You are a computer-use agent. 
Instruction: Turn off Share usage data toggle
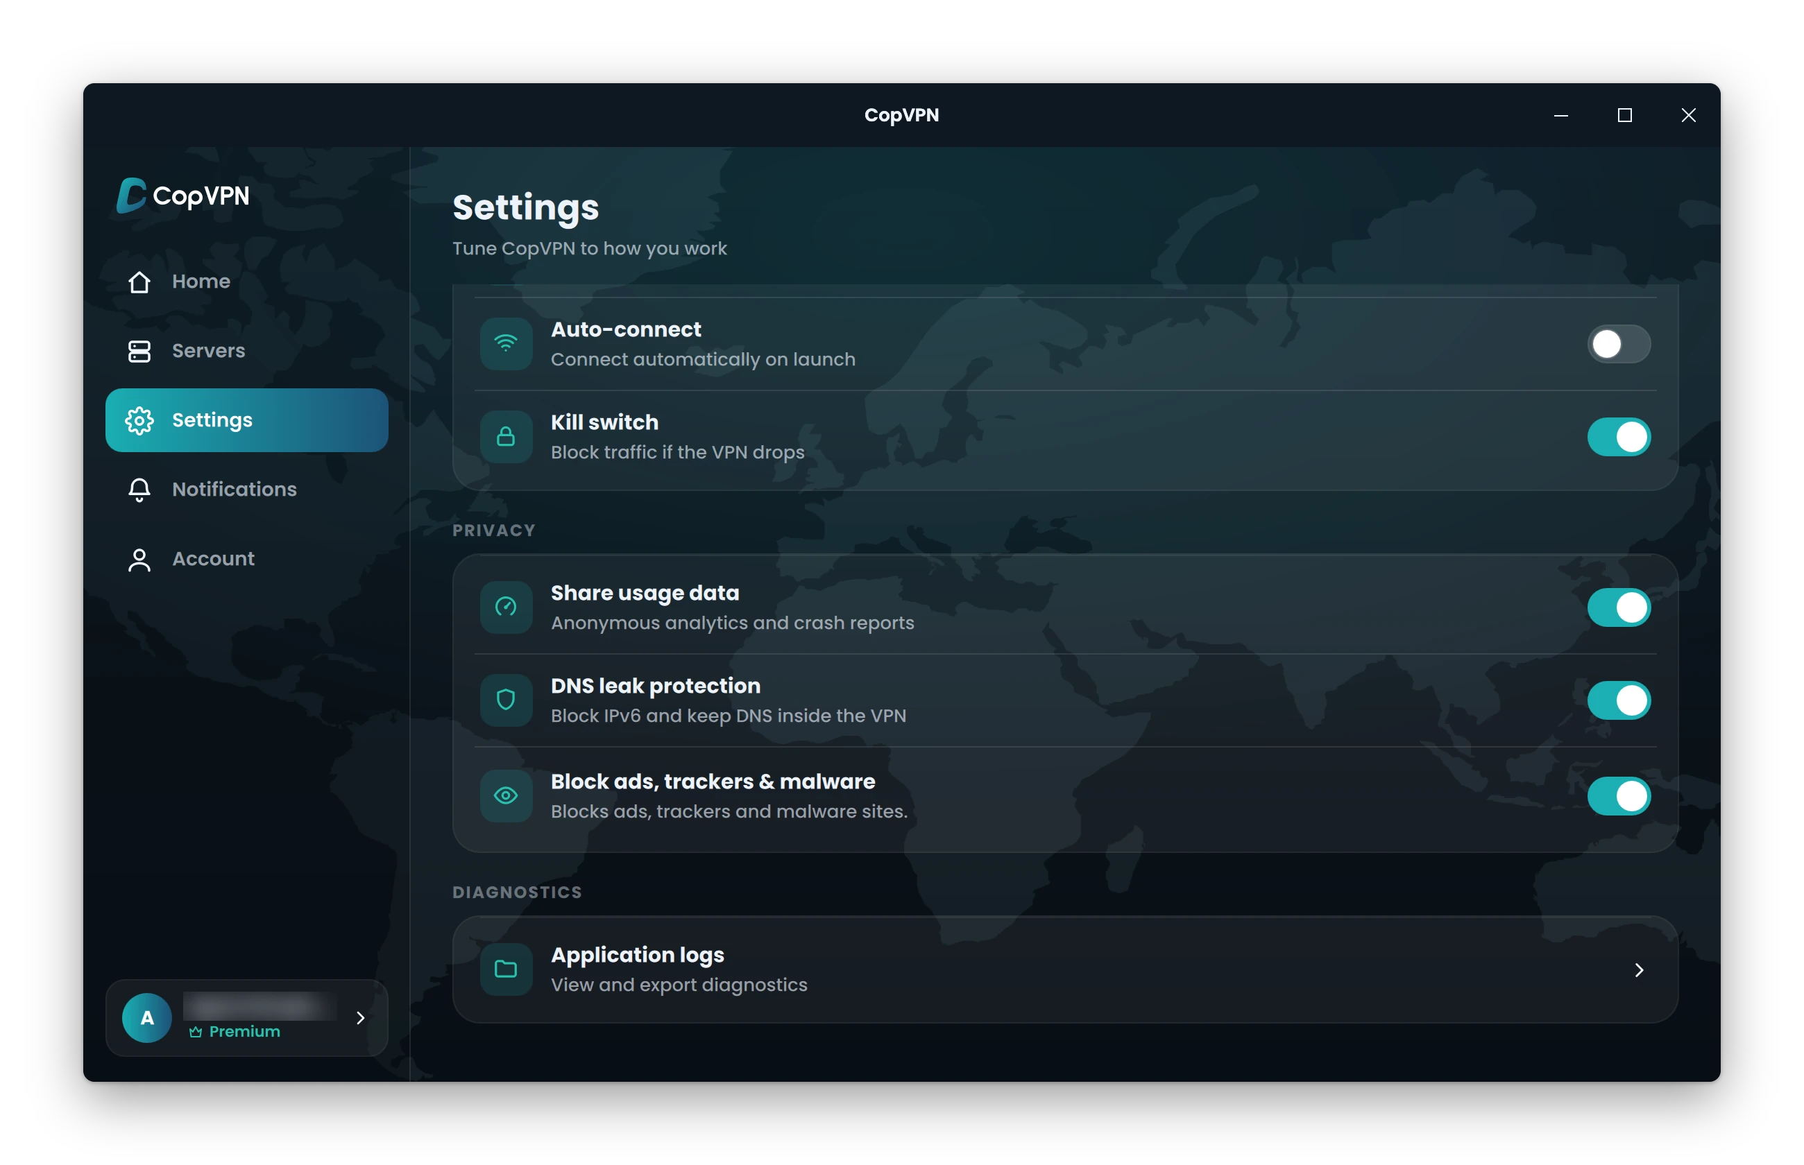click(x=1619, y=607)
